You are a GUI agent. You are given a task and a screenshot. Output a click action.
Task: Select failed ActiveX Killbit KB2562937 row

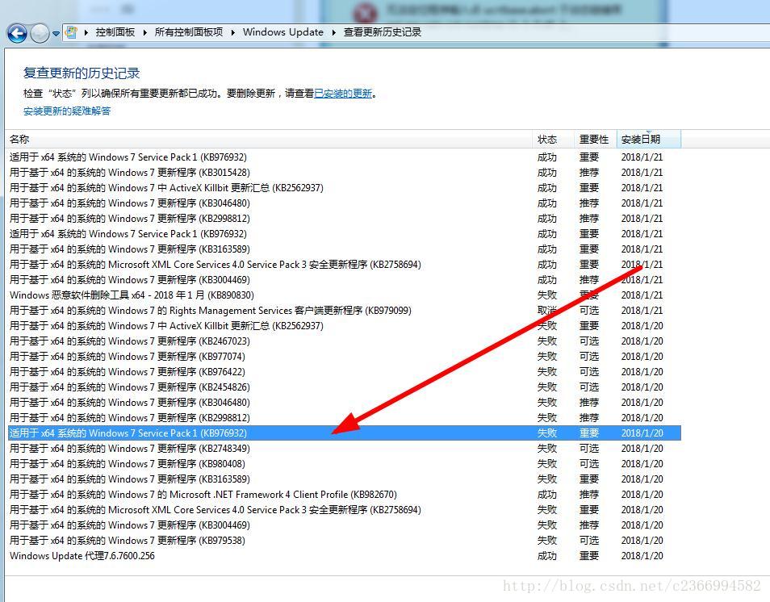tap(343, 325)
